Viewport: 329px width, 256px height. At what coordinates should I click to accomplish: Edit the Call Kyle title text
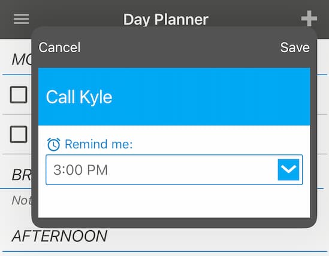coord(79,97)
